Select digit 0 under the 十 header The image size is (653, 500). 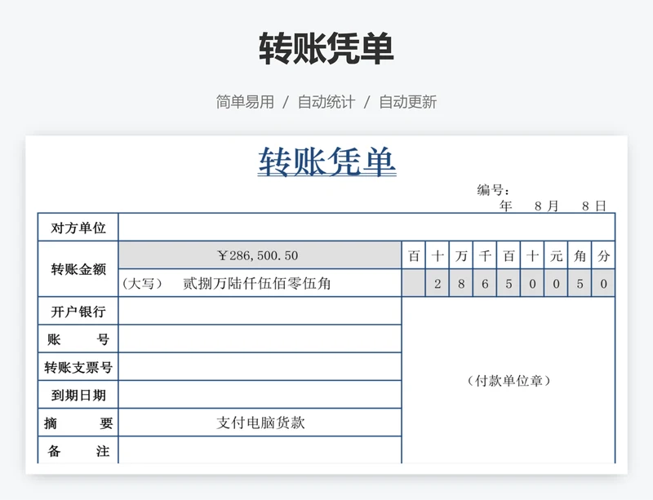532,283
